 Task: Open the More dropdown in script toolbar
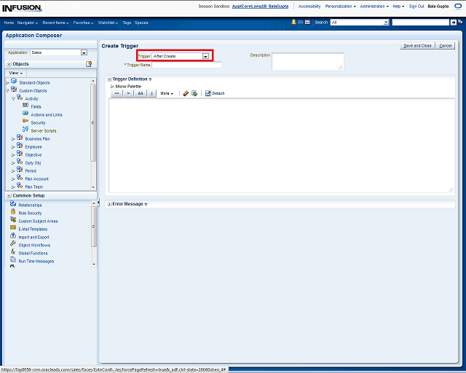pos(167,93)
